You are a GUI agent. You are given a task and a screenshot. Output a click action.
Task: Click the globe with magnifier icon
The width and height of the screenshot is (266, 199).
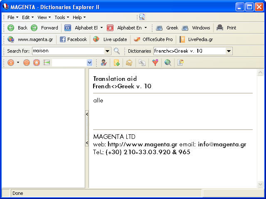[168, 63]
